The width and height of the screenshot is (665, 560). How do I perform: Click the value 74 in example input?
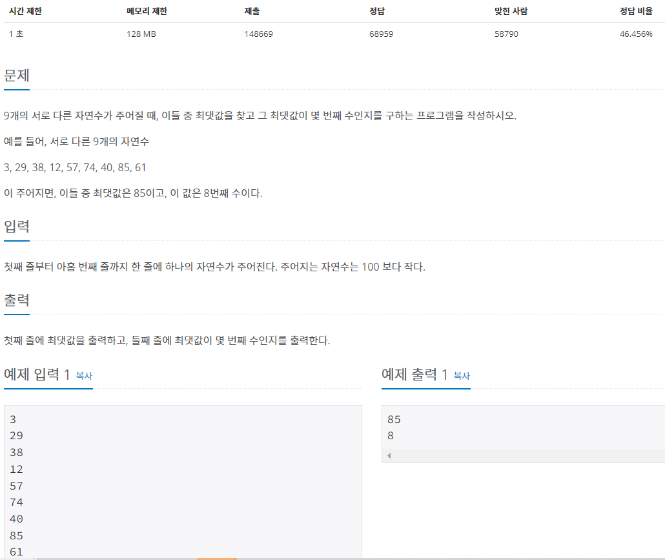[17, 503]
